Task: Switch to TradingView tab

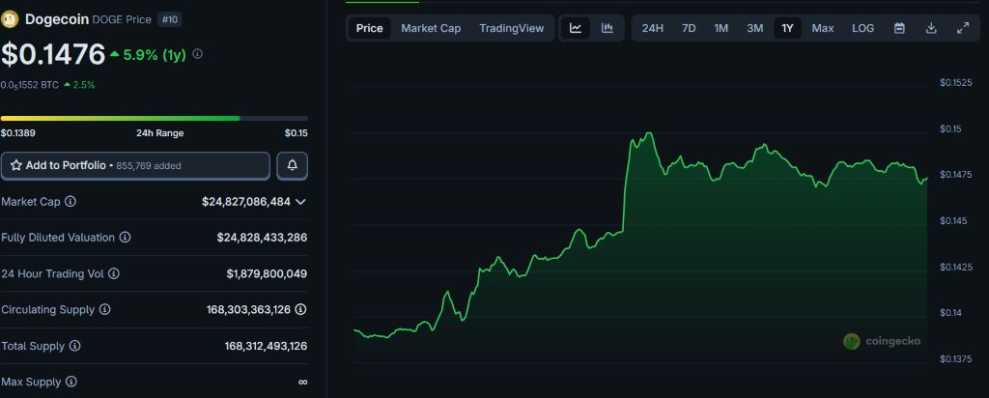Action: coord(512,28)
